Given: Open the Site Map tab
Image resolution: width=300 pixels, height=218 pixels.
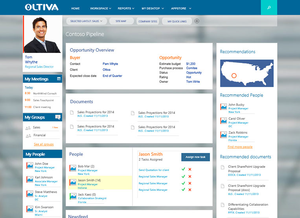Looking at the screenshot, I should click(121, 21).
